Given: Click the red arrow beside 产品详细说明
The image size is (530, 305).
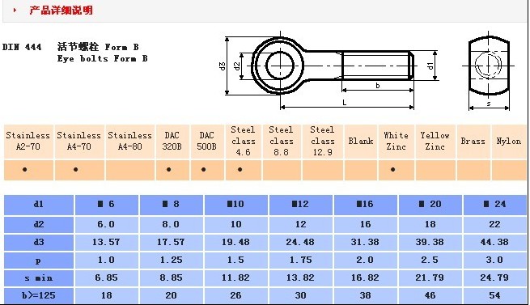Looking at the screenshot, I should pos(15,11).
